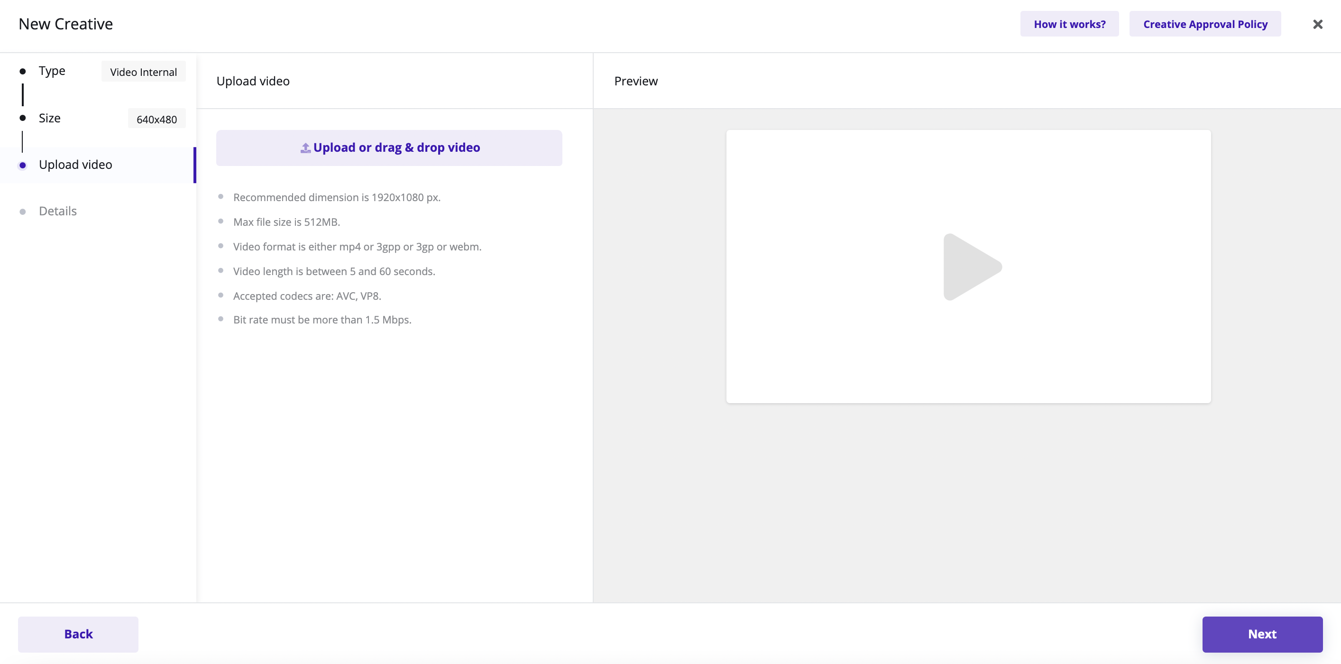Click the Preview heading
1341x664 pixels.
point(635,81)
